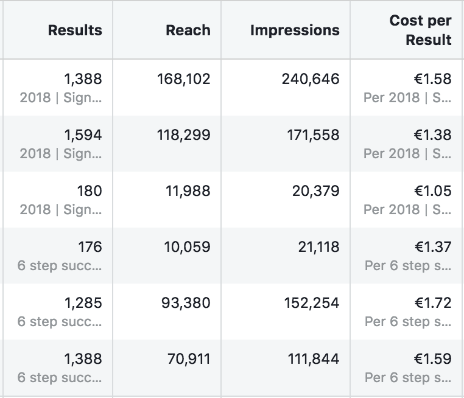Select the 180 results cell
Viewport: 464px width, 398px height.
(x=89, y=191)
